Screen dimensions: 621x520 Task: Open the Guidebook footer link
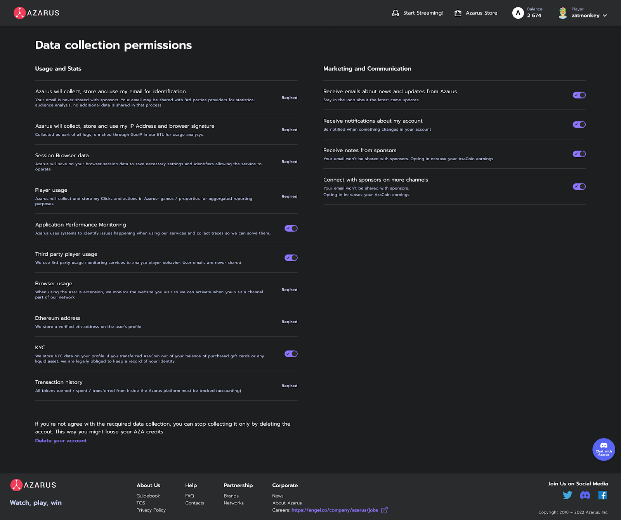(148, 496)
